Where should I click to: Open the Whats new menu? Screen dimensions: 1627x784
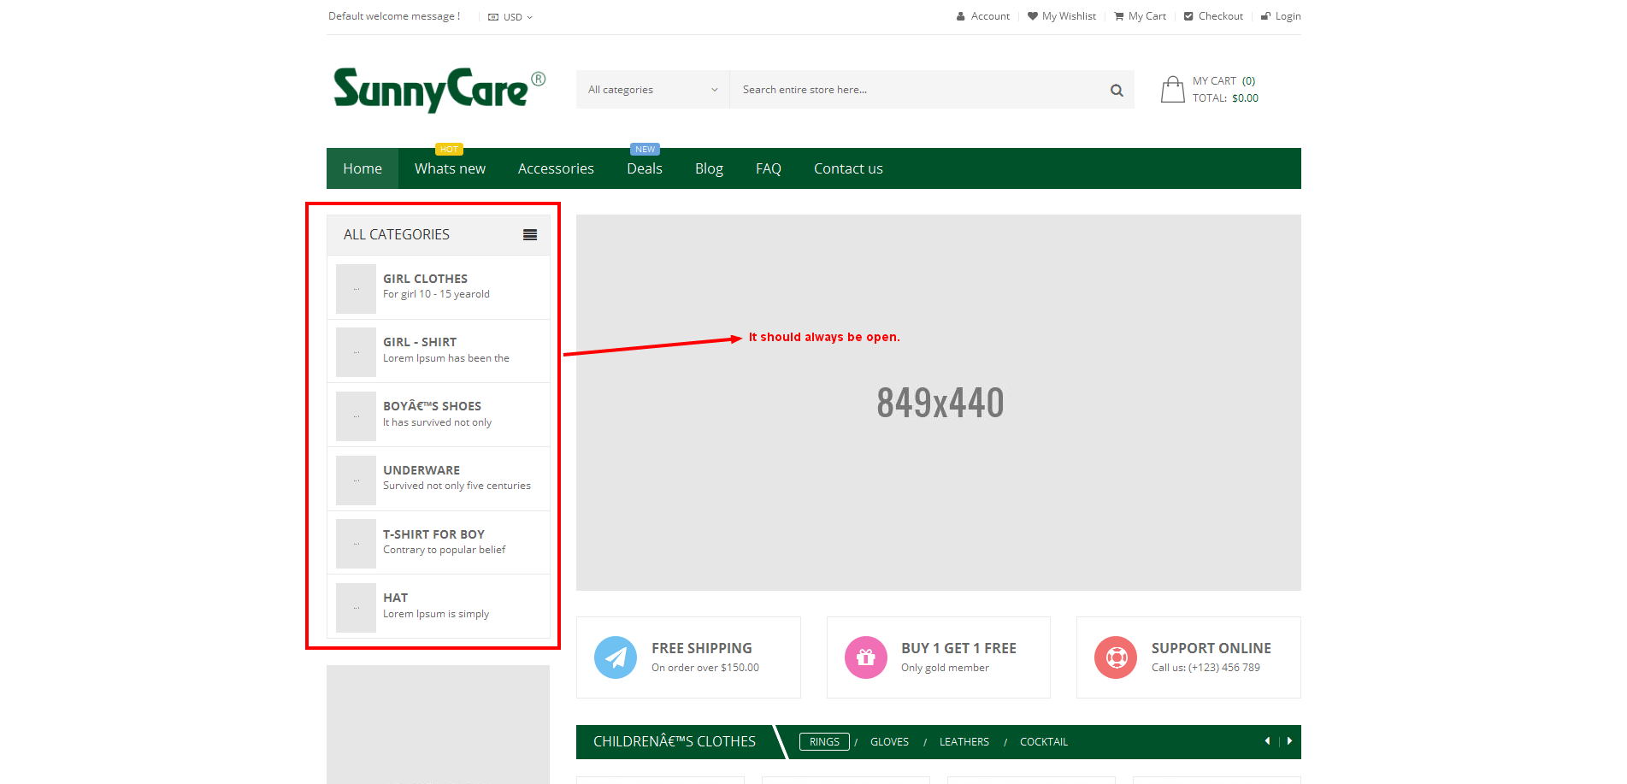(450, 169)
